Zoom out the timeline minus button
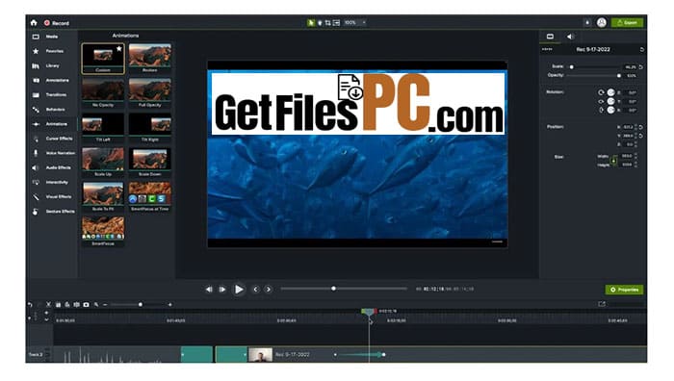 [x=105, y=305]
